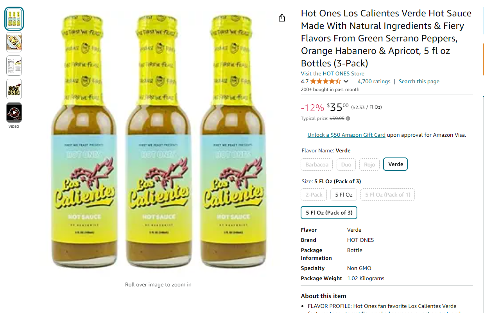Open the 4,700 ratings link
This screenshot has height=313, width=484.
coord(374,81)
